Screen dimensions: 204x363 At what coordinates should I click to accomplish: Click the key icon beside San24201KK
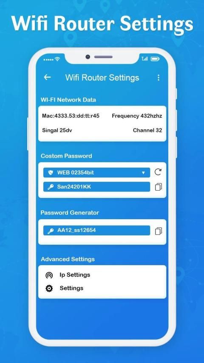pyautogui.click(x=51, y=187)
